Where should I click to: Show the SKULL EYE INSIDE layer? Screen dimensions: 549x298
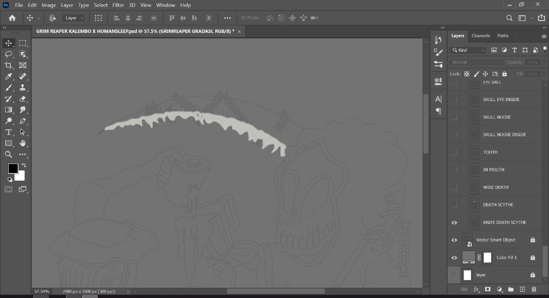[454, 99]
